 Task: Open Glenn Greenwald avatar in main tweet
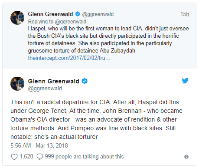point(17,84)
